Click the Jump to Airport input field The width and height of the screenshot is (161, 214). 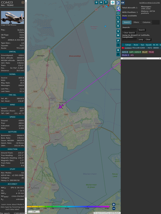(x=130, y=39)
